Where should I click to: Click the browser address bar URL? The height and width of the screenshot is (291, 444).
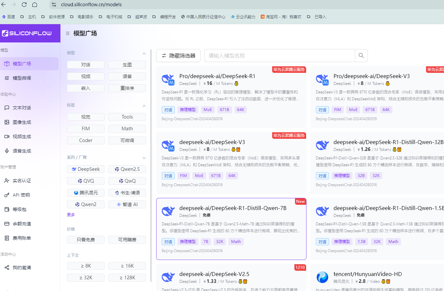pyautogui.click(x=91, y=5)
